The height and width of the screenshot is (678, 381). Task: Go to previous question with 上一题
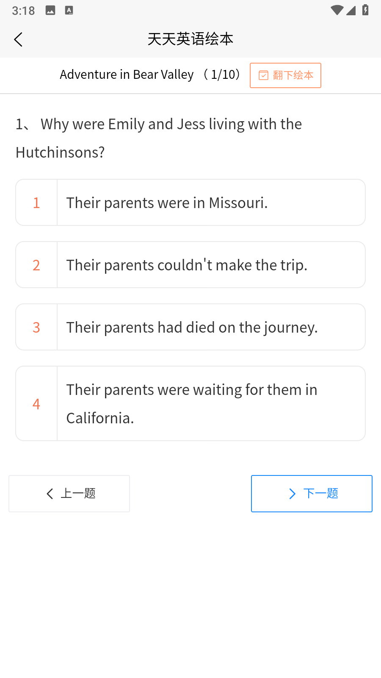click(x=69, y=494)
